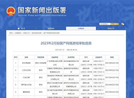Click approval number 国新出审[2023]209号
This screenshot has width=134, height=98.
point(86,70)
